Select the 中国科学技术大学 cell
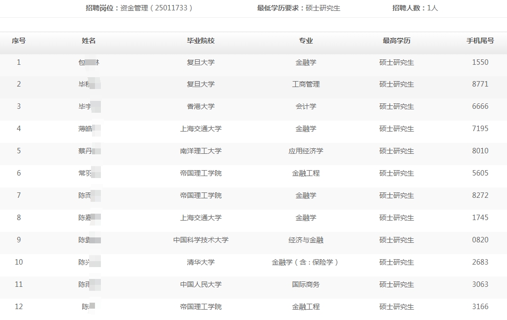Image resolution: width=507 pixels, height=320 pixels. pyautogui.click(x=201, y=240)
